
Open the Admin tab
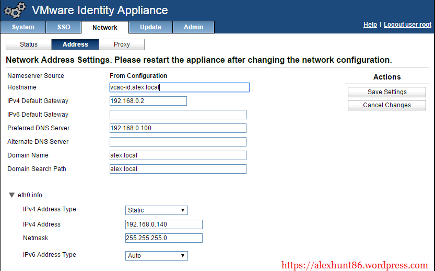point(193,27)
